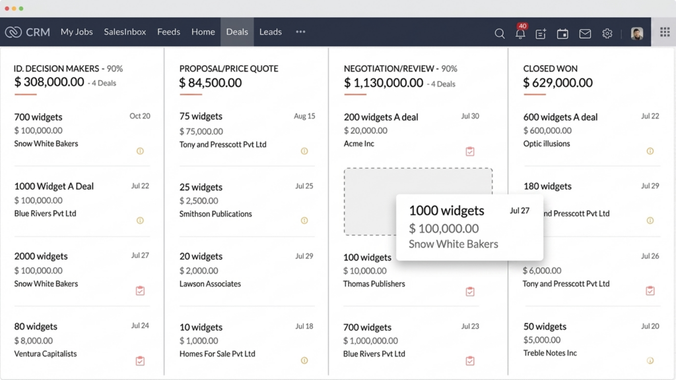Click Homes For Sale Pvt Ltd account
This screenshot has width=676, height=380.
[x=217, y=354]
